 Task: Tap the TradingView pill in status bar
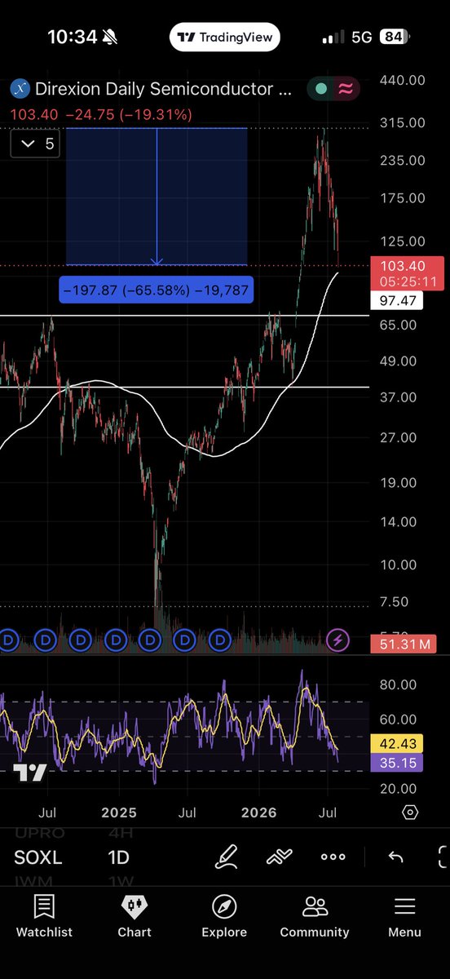click(225, 37)
